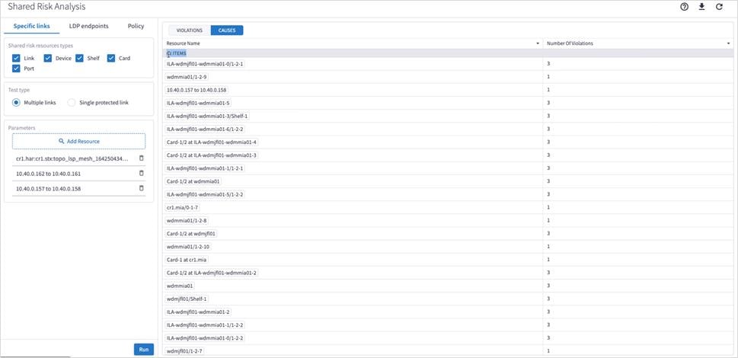The height and width of the screenshot is (358, 738).
Task: Select the CAUSES view tab
Action: coord(227,30)
